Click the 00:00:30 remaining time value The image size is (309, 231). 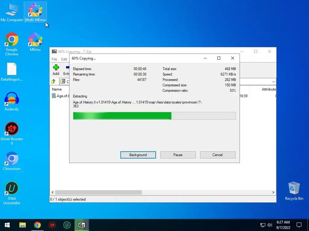point(140,74)
